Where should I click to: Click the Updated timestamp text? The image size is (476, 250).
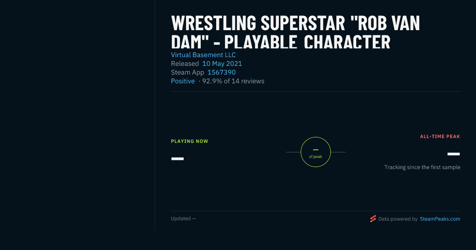(183, 219)
